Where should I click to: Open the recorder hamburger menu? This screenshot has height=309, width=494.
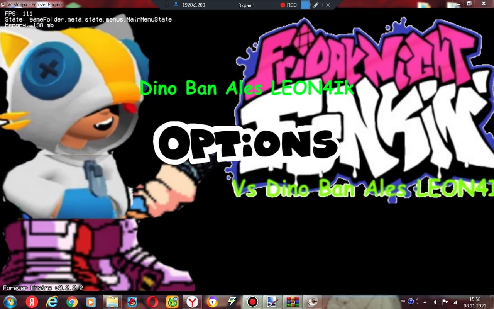[x=166, y=5]
